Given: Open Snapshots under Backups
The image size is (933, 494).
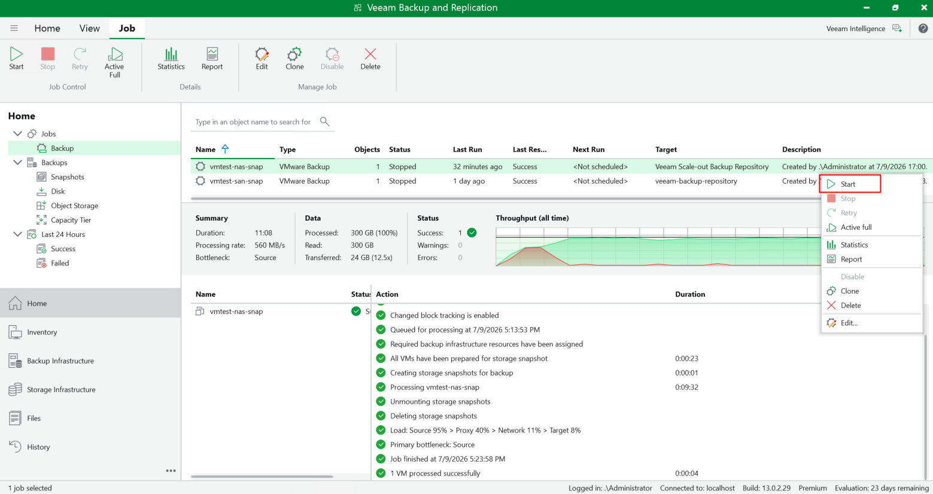Looking at the screenshot, I should 67,177.
